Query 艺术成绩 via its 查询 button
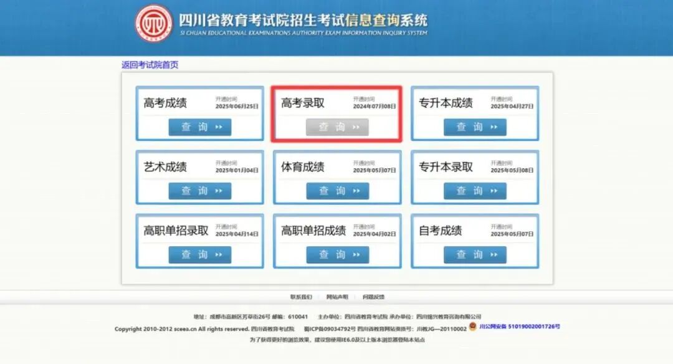 199,191
